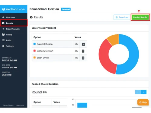The width and height of the screenshot is (151, 113).
Task: Go to previous ranked choice round
Action: [x=138, y=92]
